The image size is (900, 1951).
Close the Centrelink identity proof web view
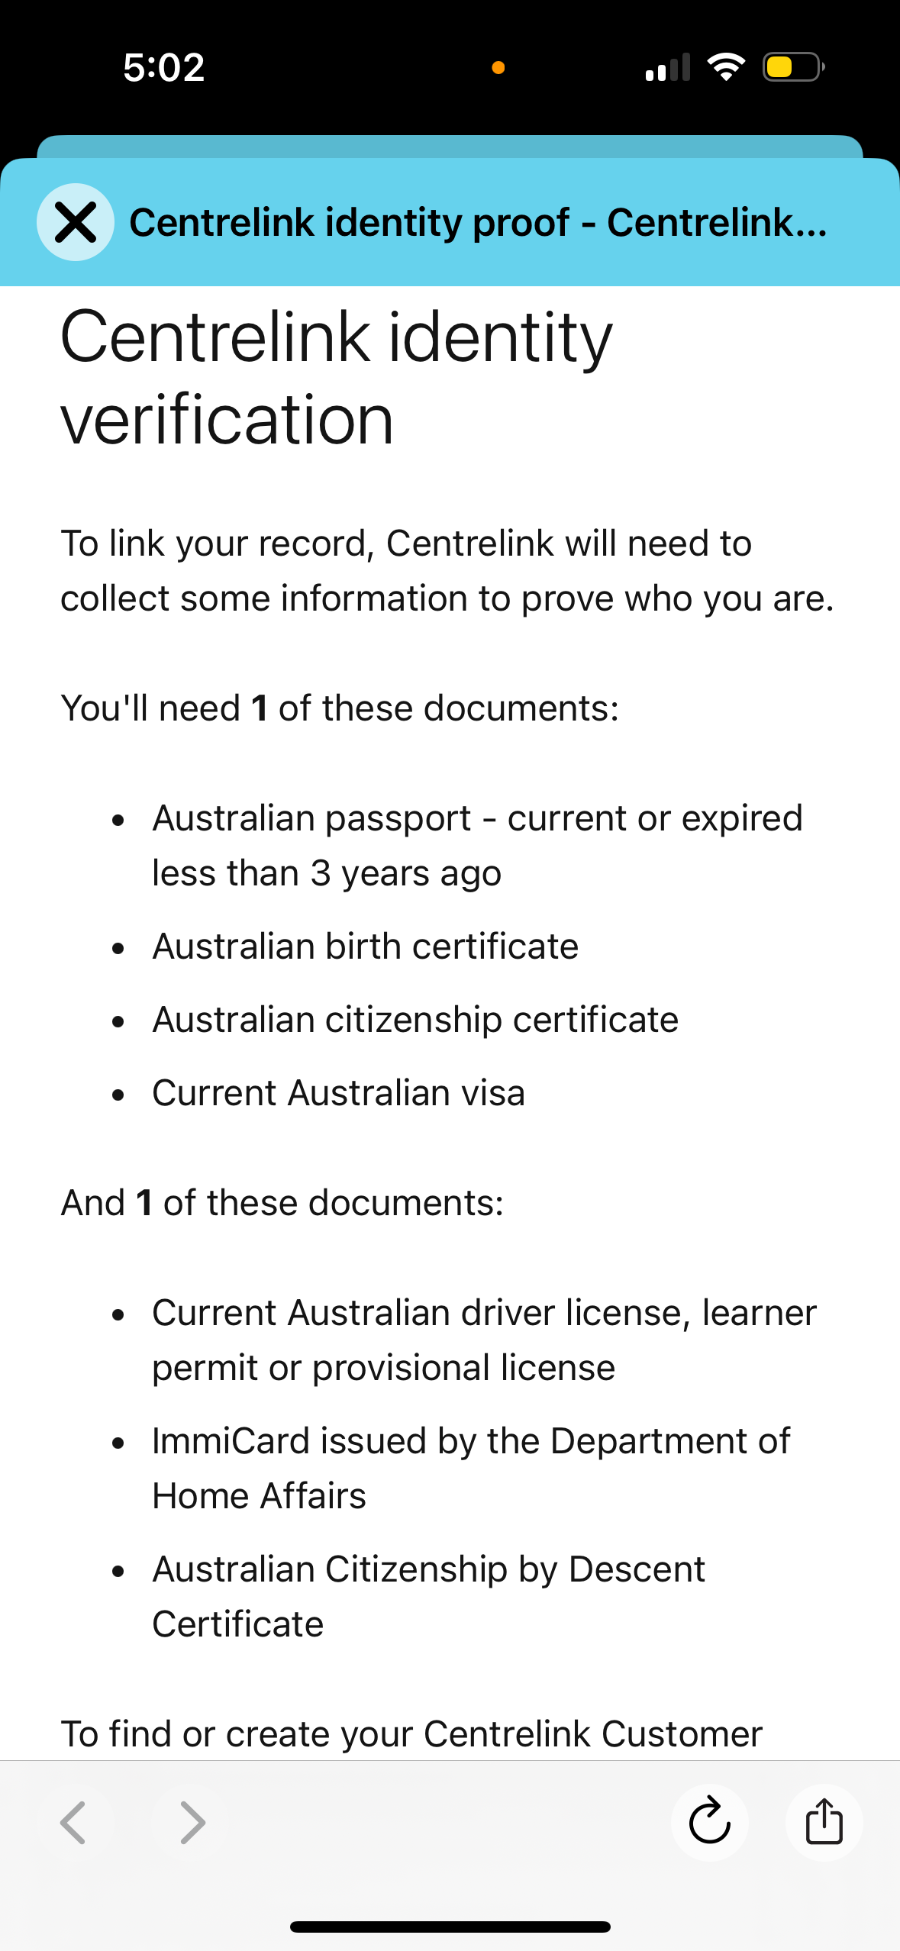[76, 222]
